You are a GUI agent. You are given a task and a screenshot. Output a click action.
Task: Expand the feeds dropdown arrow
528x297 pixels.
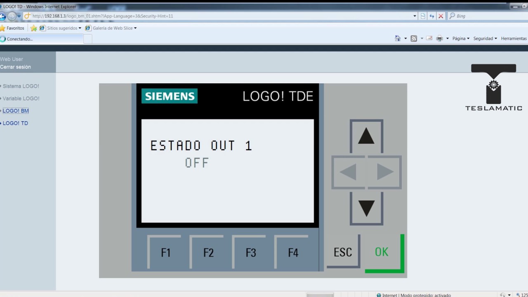click(x=422, y=38)
